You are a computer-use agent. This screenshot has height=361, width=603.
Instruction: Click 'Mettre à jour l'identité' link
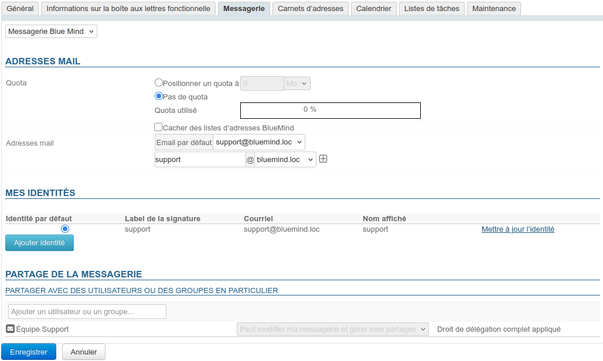(517, 229)
